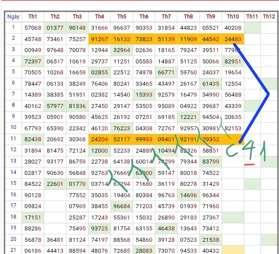Click day number 16 row label
Screen dimensions: 279x254
pos(13,195)
